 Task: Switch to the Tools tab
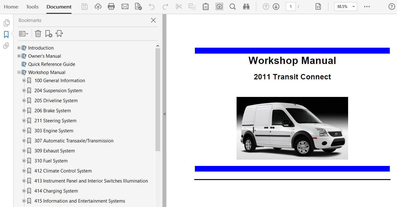click(32, 7)
